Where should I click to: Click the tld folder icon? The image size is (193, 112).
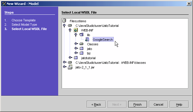(x=82, y=53)
